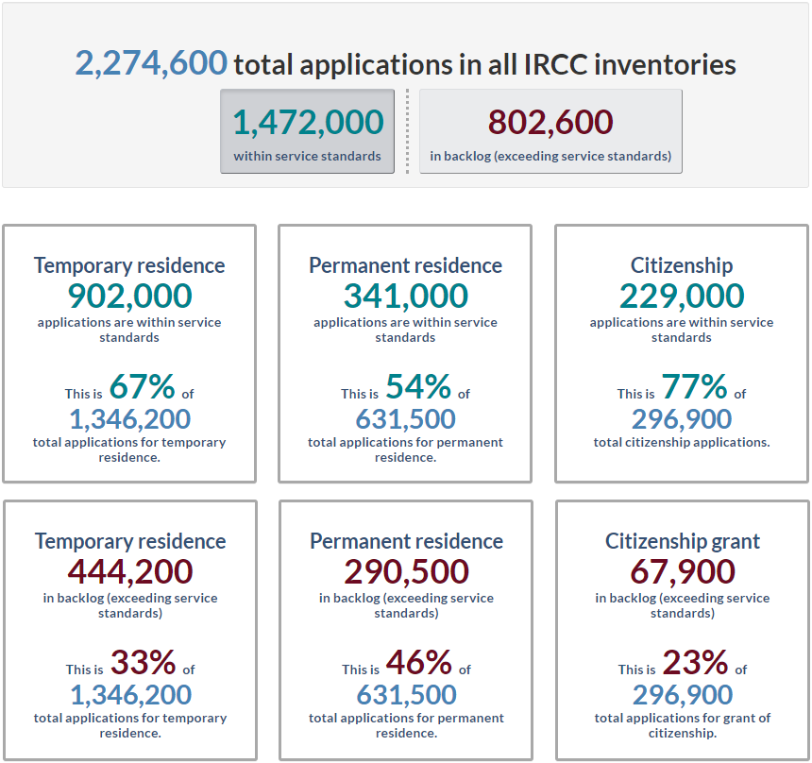Screen dimensions: 812x763
Task: Select the 67% temporary residence percentage
Action: coord(142,386)
